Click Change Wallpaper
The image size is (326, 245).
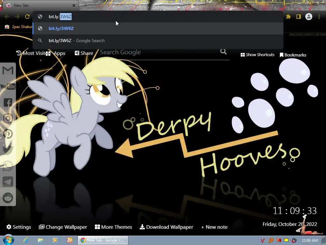pyautogui.click(x=63, y=227)
